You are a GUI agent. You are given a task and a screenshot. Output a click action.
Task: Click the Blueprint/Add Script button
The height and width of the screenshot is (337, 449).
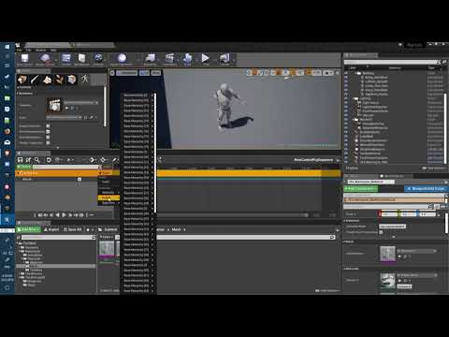(x=426, y=189)
